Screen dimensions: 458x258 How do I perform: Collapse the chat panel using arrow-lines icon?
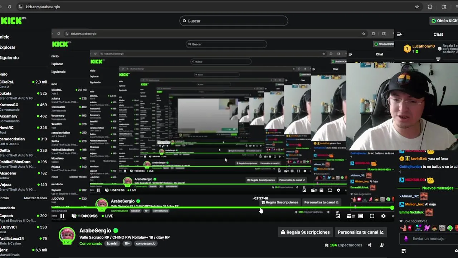coord(399,34)
